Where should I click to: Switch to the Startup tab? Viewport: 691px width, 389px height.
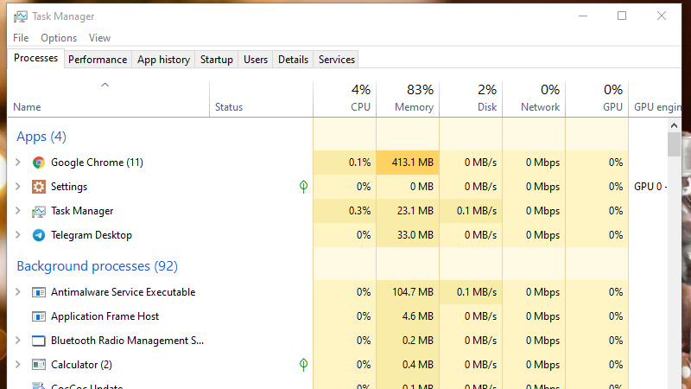tap(216, 60)
